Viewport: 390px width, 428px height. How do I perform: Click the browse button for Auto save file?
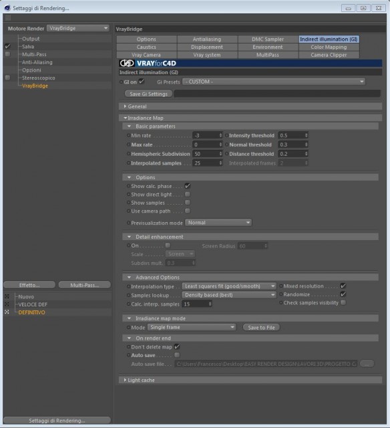coord(367,364)
